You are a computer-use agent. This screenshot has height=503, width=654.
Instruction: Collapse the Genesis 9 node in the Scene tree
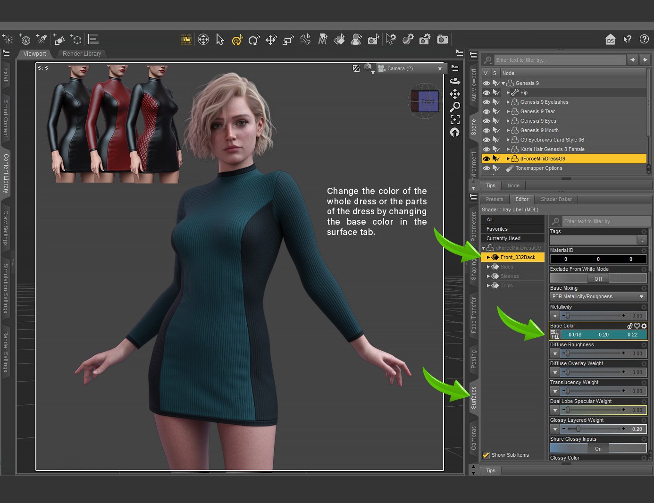503,83
